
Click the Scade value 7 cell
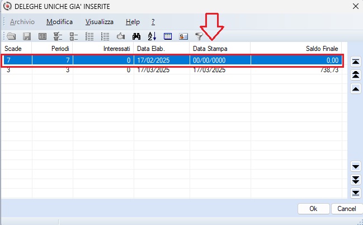click(x=17, y=60)
